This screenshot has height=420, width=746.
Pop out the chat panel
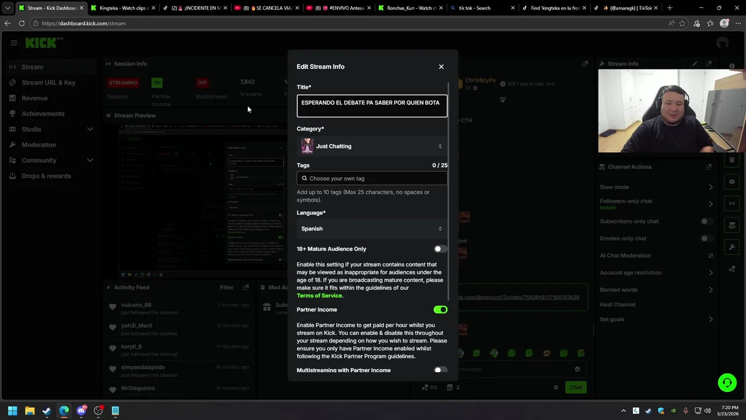pyautogui.click(x=585, y=64)
